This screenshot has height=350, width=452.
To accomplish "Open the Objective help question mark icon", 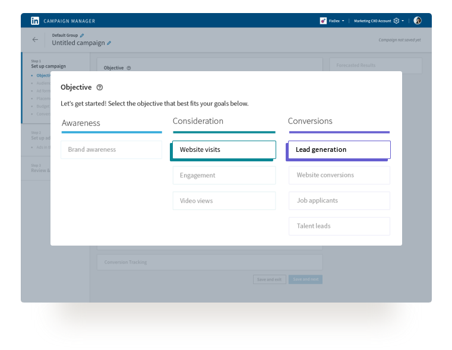I will click(99, 87).
